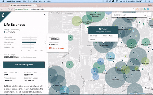Open the Window menu
The height and width of the screenshot is (95, 153).
pyautogui.click(x=42, y=1)
